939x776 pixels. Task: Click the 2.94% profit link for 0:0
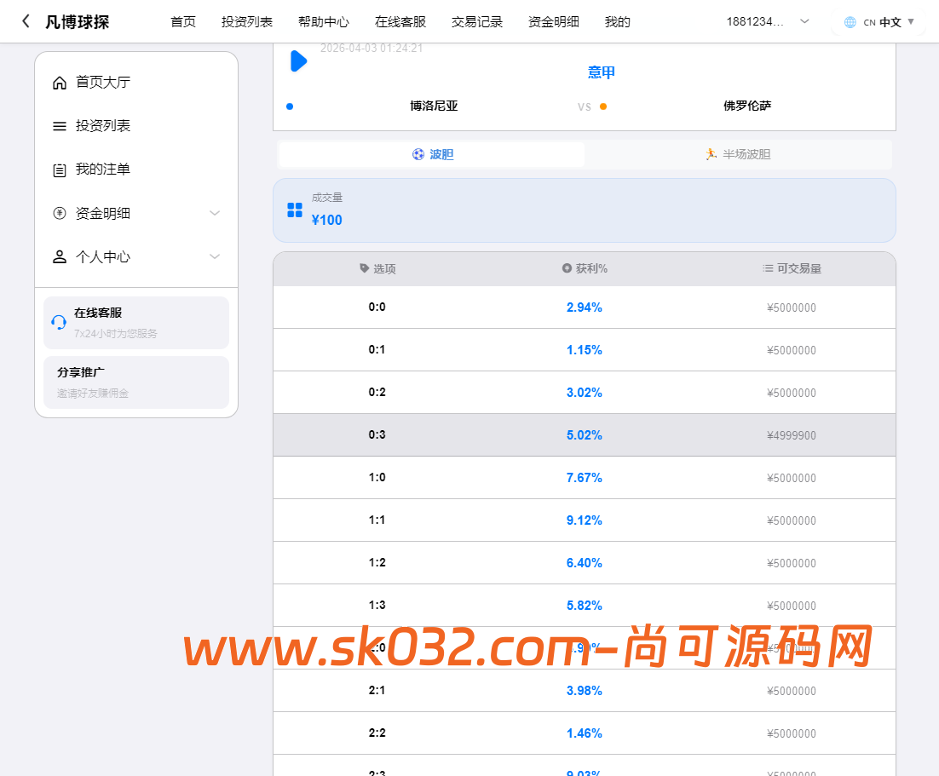(584, 307)
